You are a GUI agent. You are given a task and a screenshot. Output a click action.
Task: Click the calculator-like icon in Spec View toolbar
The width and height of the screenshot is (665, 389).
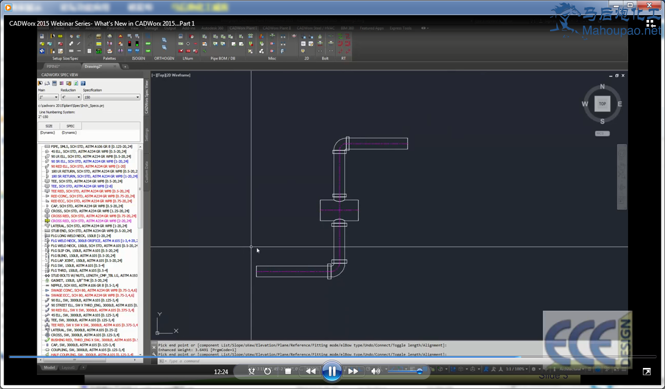[x=54, y=83]
